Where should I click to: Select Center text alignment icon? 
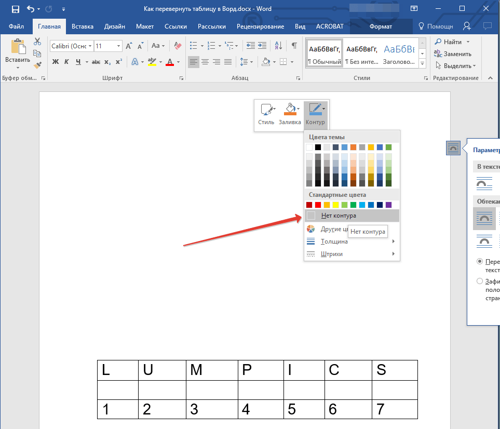205,62
